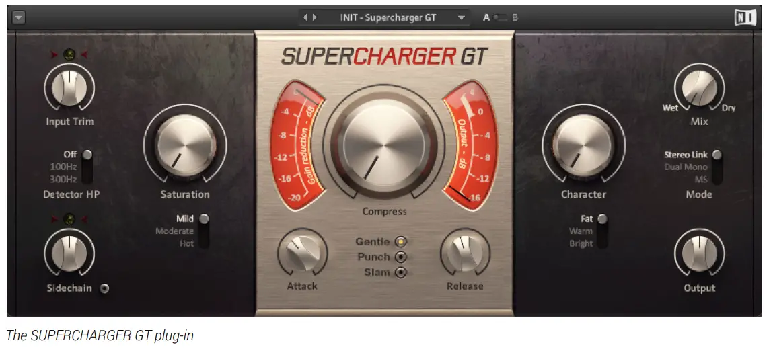
Task: Toggle the Saturation Mild/Moderate/Hot switch
Action: (203, 231)
